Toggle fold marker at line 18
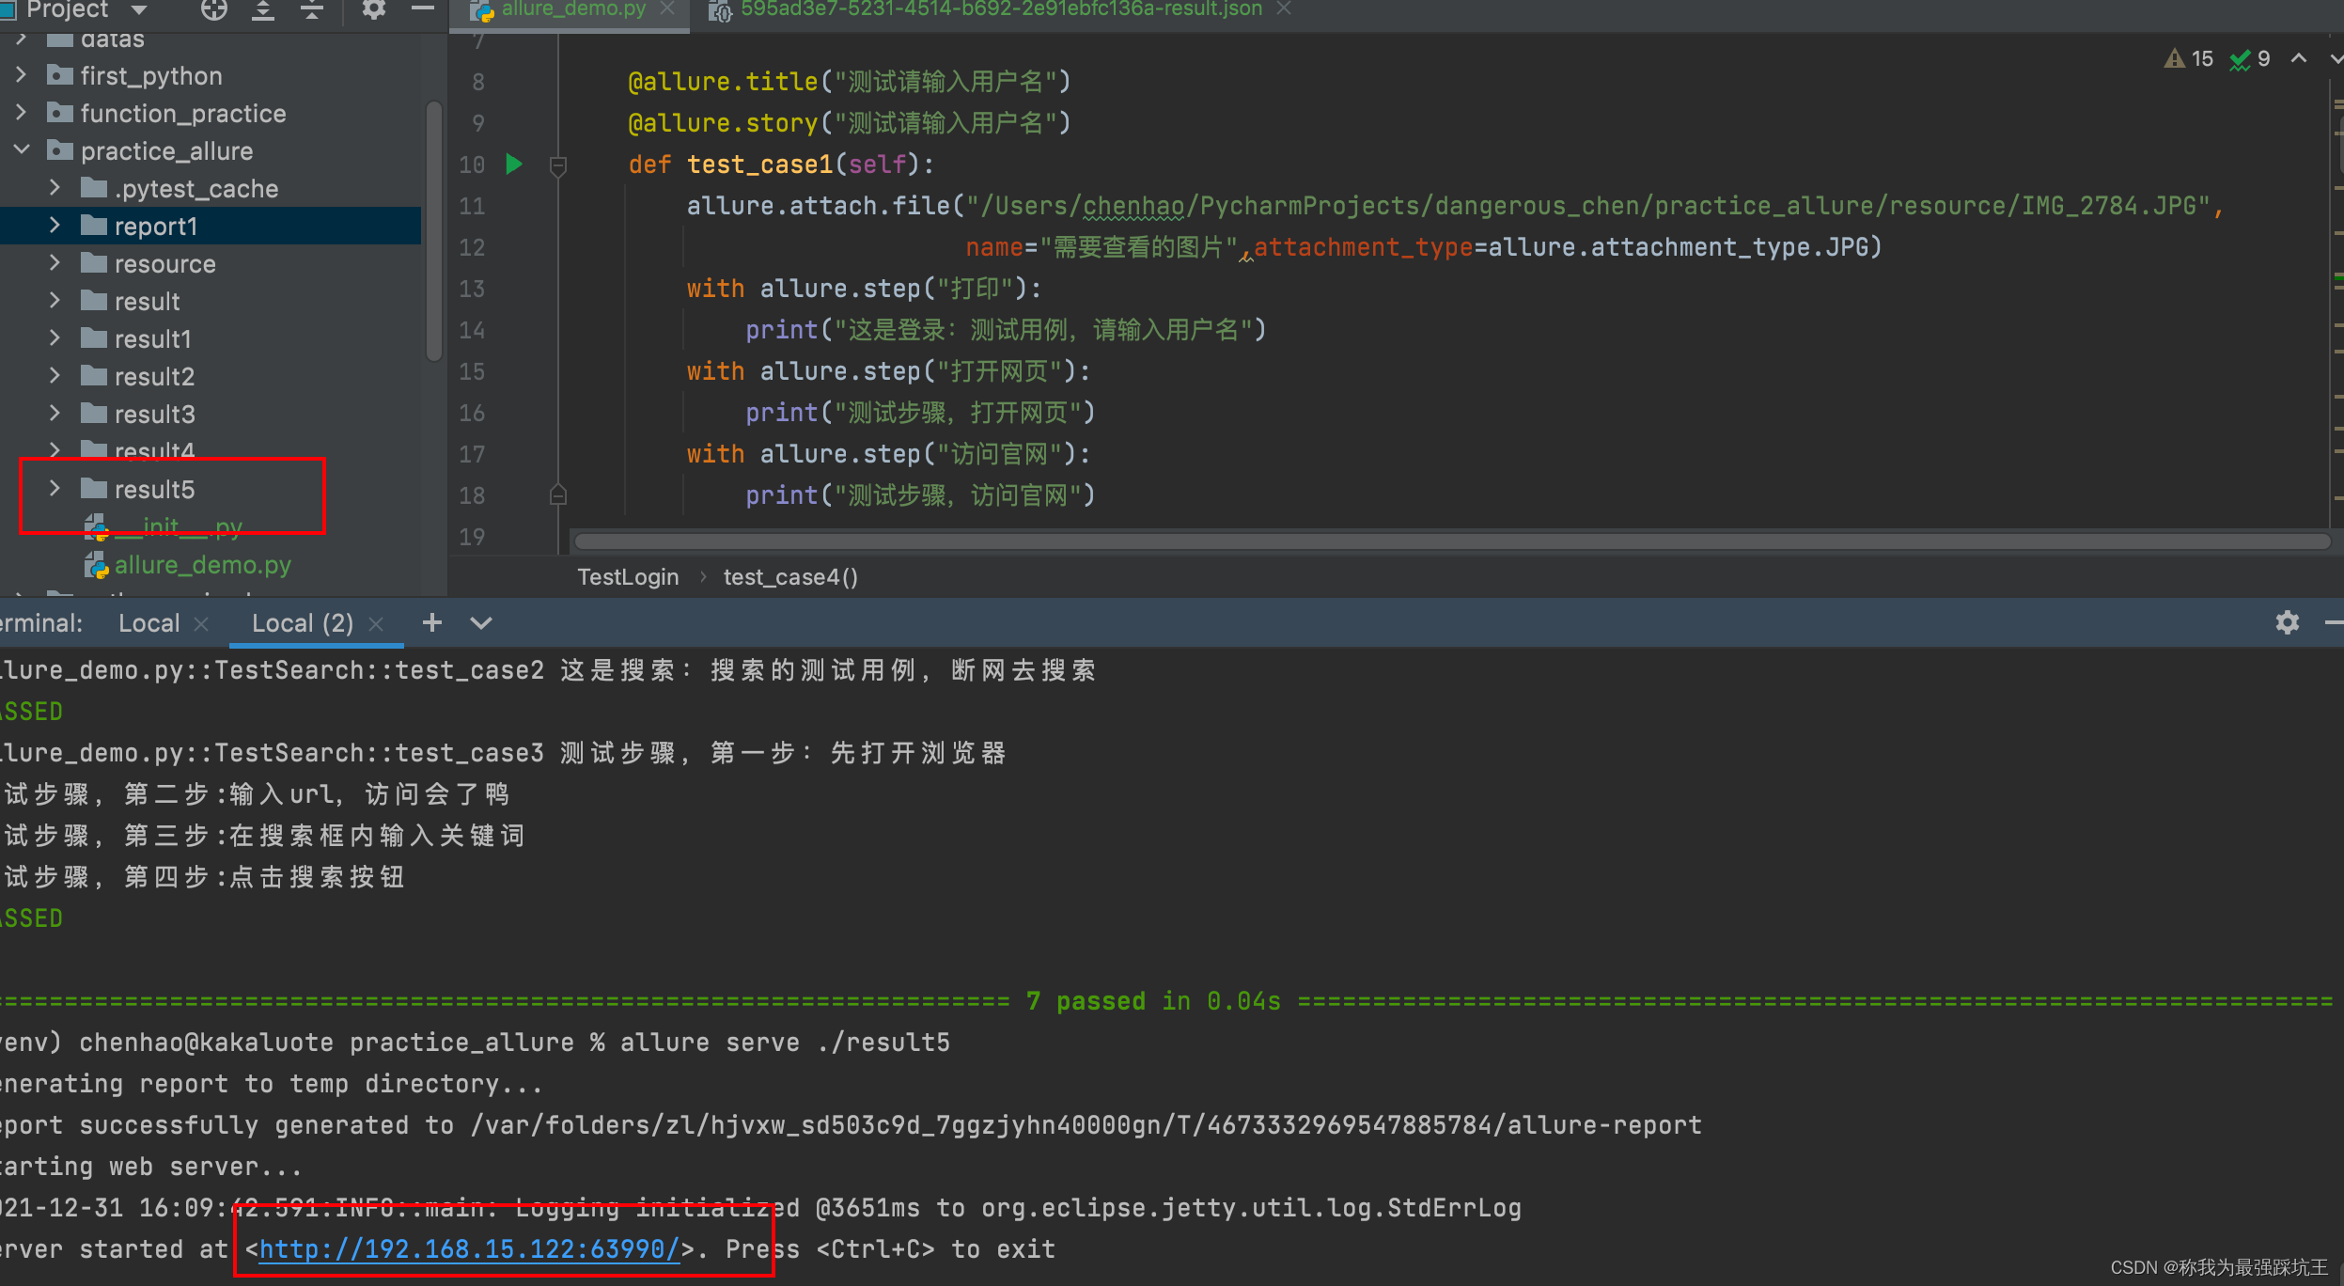Viewport: 2344px width, 1286px height. click(557, 494)
